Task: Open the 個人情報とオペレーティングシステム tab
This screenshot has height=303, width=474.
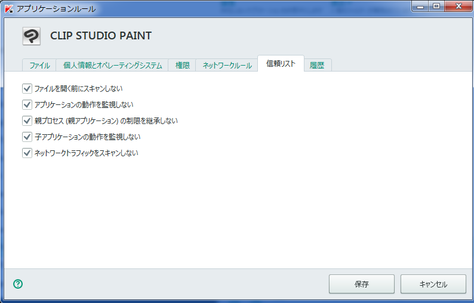Action: (112, 65)
